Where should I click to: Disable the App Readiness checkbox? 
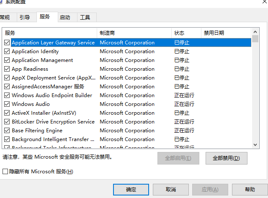7,69
